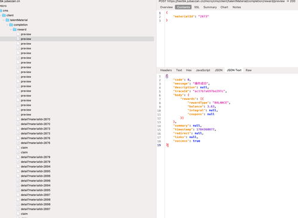The image size is (298, 218).
Task: Open the Summary tab
Action: point(210,7)
